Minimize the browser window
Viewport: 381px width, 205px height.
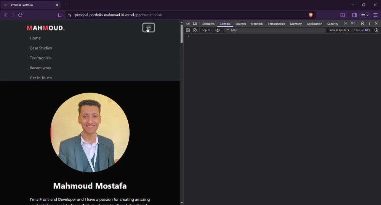(353, 5)
